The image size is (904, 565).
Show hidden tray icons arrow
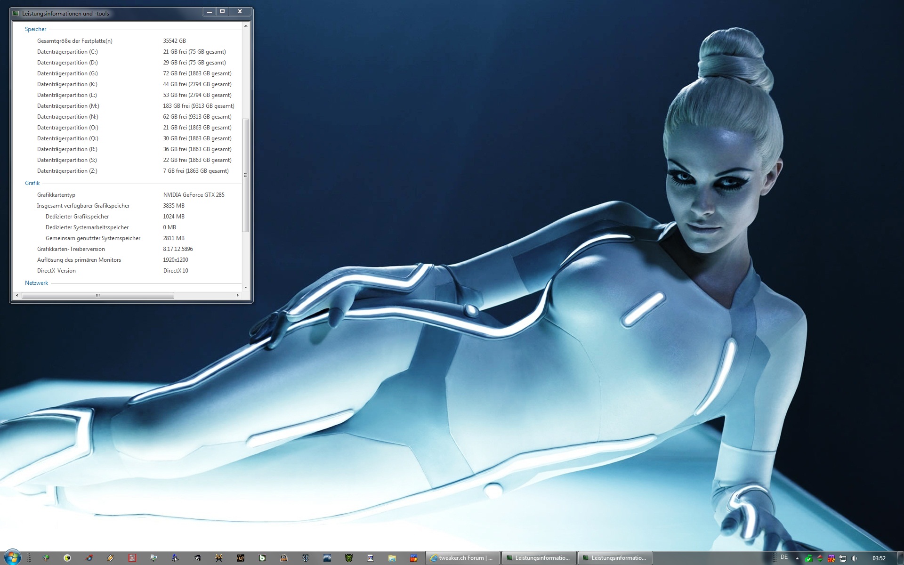tap(797, 558)
